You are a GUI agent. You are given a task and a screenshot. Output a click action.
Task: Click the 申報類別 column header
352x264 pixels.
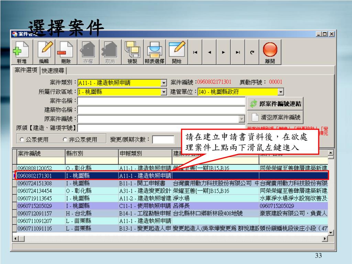pyautogui.click(x=145, y=154)
